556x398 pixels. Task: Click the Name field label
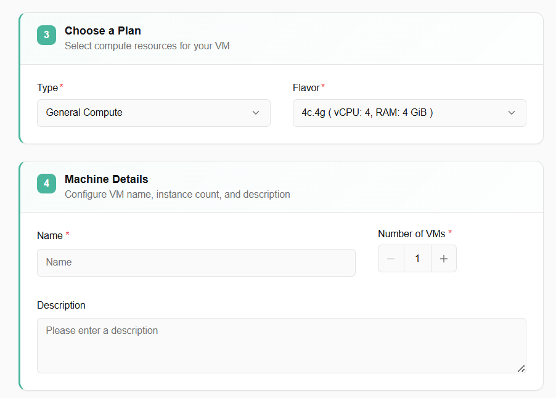50,235
